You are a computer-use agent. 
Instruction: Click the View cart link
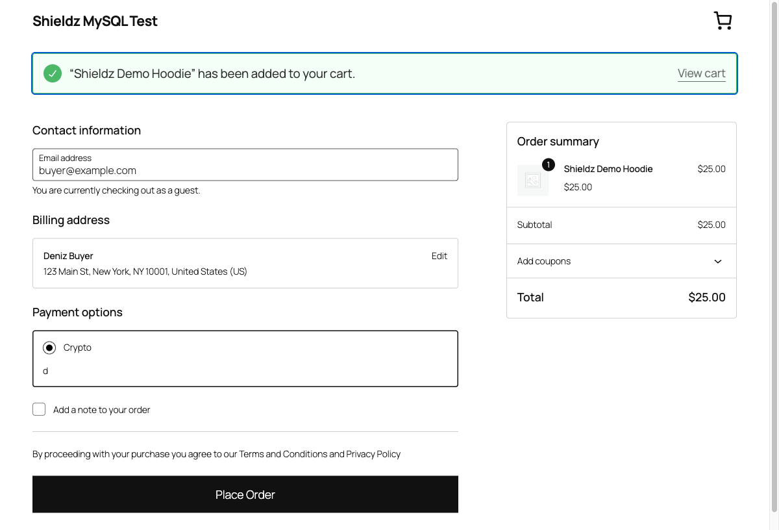[701, 73]
